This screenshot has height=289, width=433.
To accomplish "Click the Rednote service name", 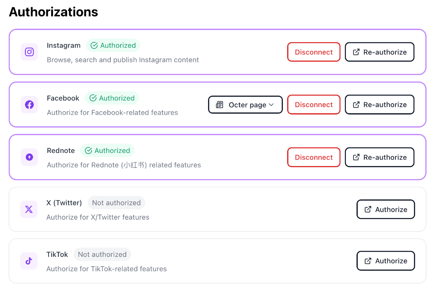I will 61,151.
